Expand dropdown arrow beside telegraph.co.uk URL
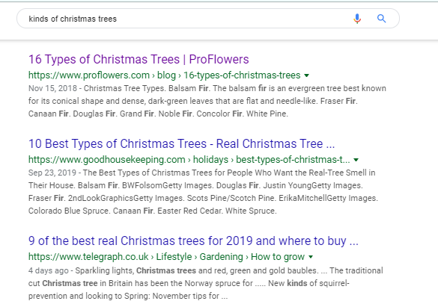The height and width of the screenshot is (307, 438). (311, 257)
